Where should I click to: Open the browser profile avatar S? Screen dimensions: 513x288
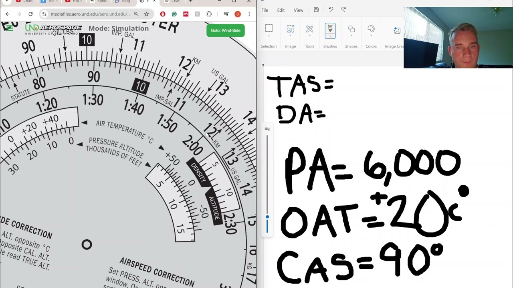click(x=238, y=14)
